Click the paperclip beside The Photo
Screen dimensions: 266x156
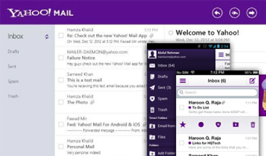(92, 102)
